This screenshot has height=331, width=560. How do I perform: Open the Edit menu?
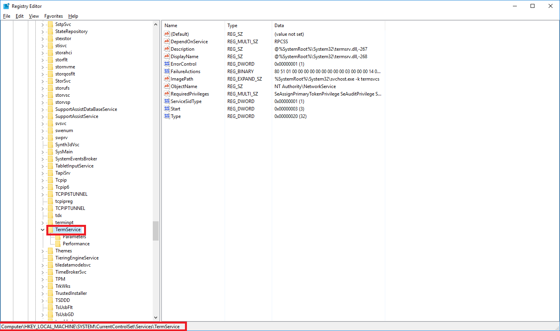[20, 16]
